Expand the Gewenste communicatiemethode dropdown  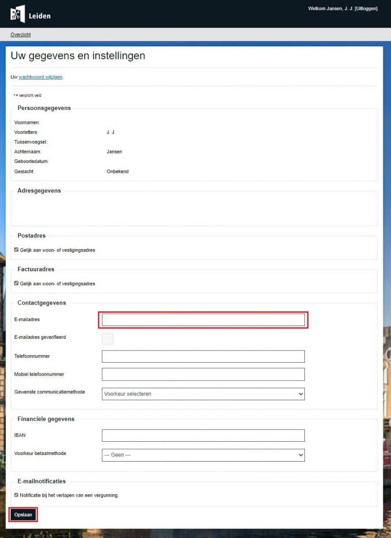pos(203,394)
